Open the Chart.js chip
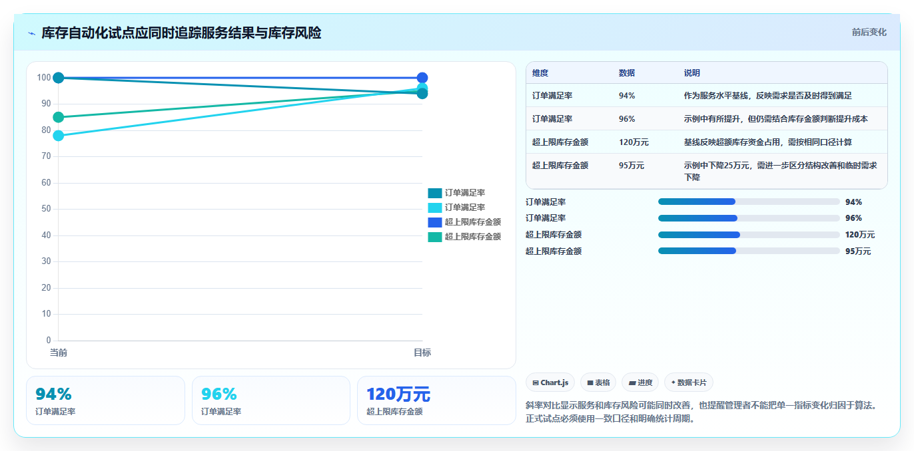This screenshot has width=914, height=451. (x=550, y=382)
